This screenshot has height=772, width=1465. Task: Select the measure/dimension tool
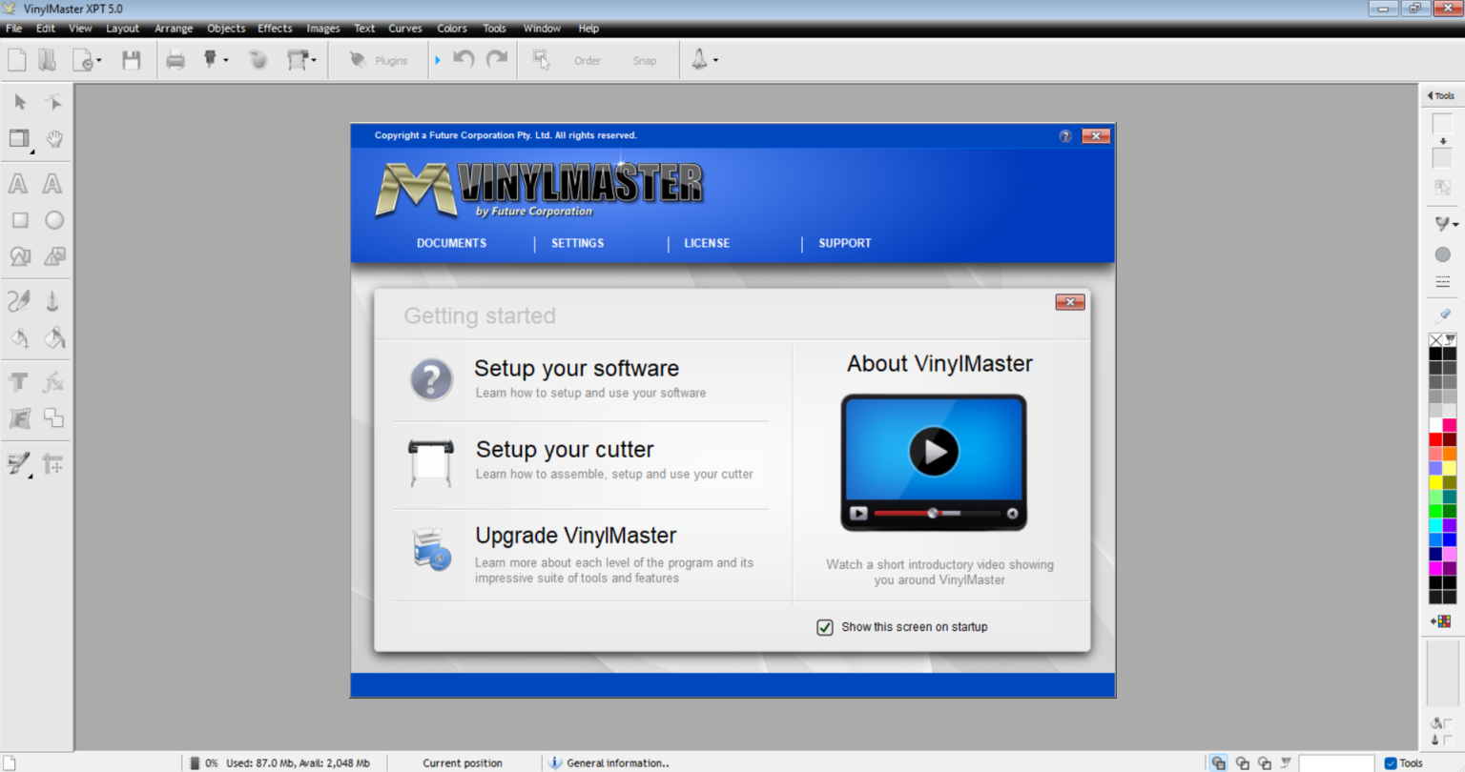pos(52,464)
